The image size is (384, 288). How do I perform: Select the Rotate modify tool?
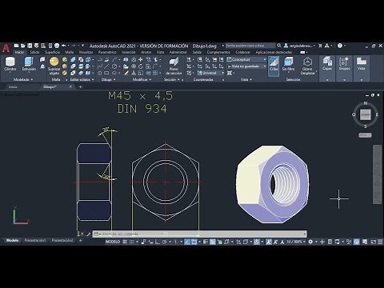(140, 66)
